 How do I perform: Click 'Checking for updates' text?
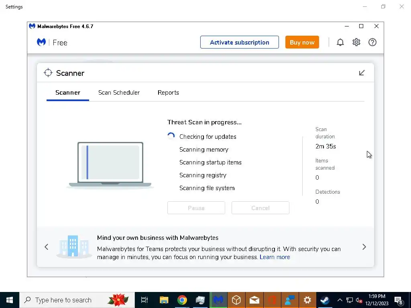pyautogui.click(x=208, y=137)
